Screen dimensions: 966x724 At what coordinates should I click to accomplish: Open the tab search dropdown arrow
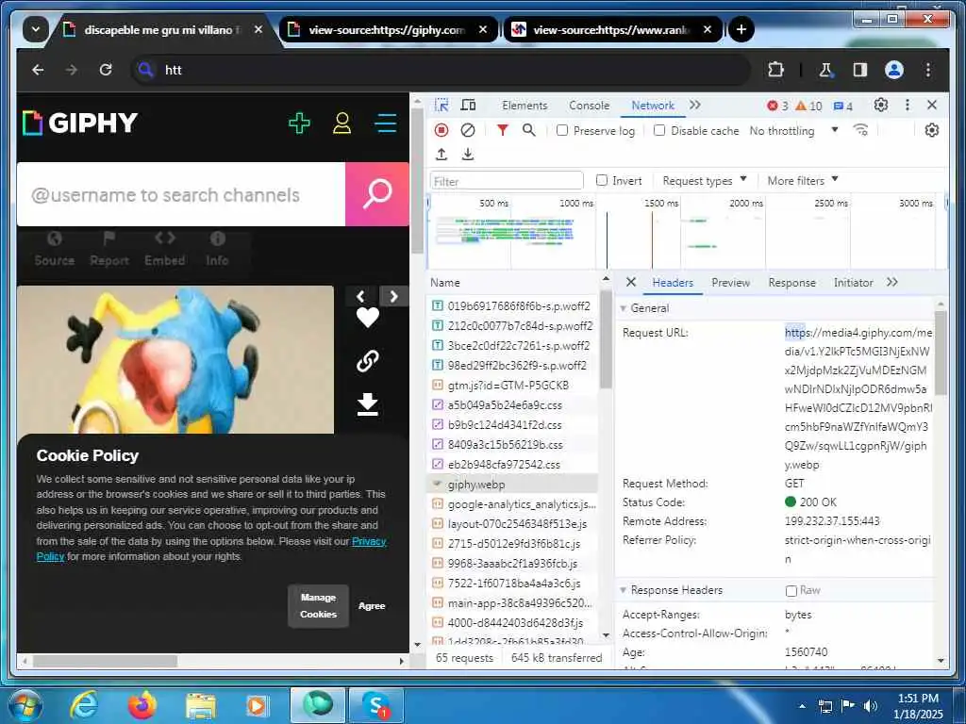tap(36, 29)
